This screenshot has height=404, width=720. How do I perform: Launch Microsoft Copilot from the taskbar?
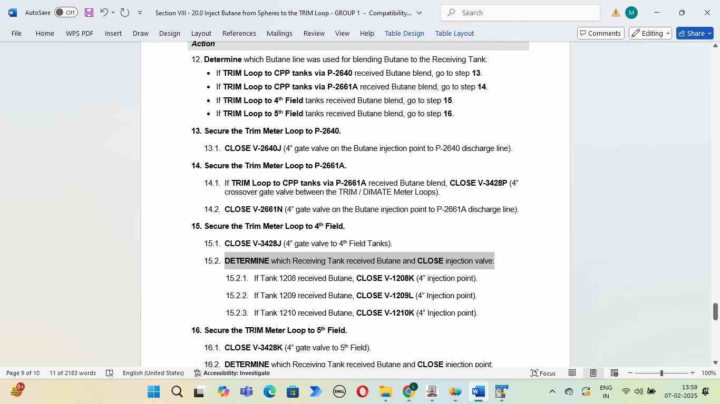[x=223, y=391]
